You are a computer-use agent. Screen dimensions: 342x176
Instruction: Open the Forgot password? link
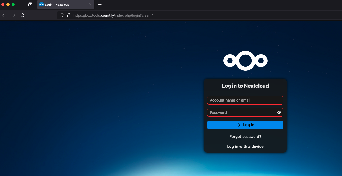point(245,137)
